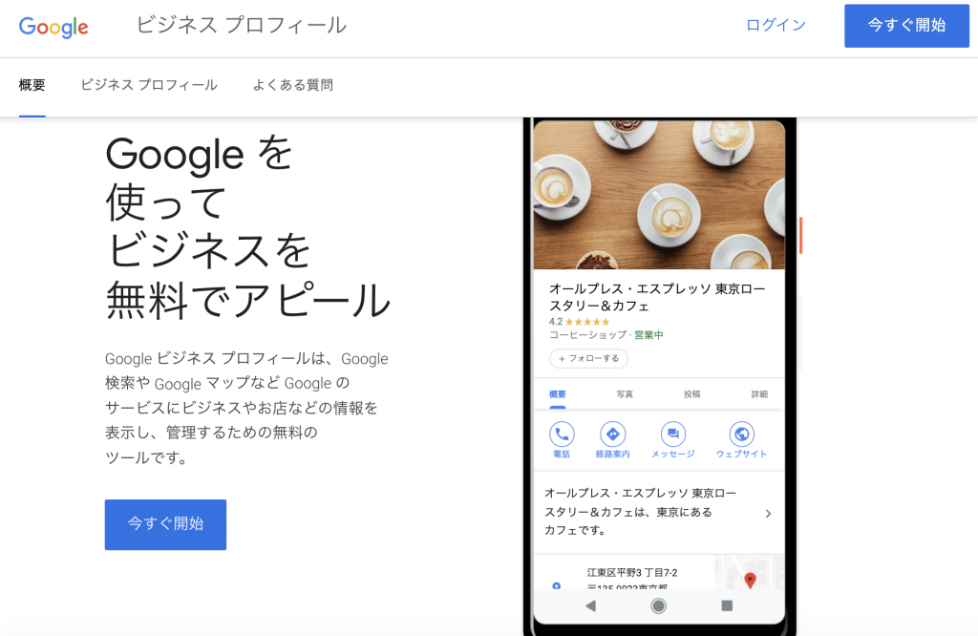Tap the メッセージ message icon
Viewport: 978px width, 636px height.
(x=673, y=434)
